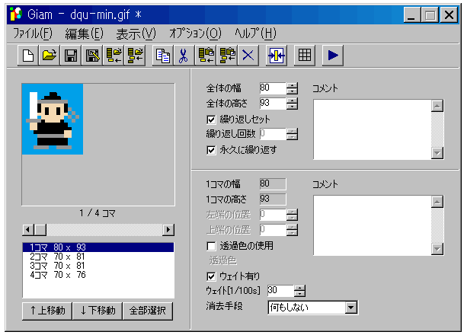464x335 pixels.
Task: Click the Giam app icon in title bar
Action: coord(16,14)
